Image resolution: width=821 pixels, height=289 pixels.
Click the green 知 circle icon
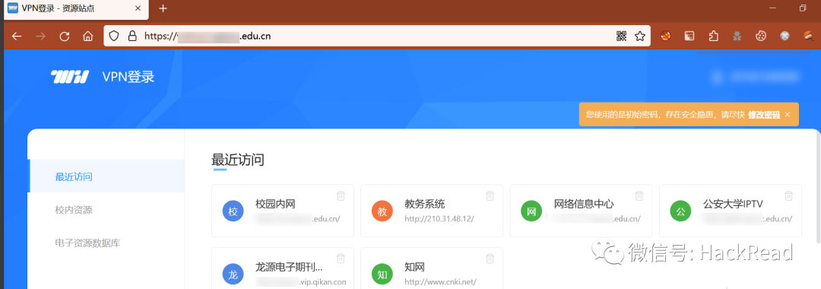tap(382, 274)
